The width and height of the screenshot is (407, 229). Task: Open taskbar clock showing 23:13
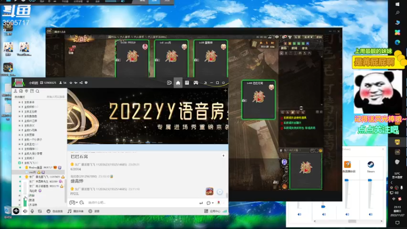pos(397,211)
